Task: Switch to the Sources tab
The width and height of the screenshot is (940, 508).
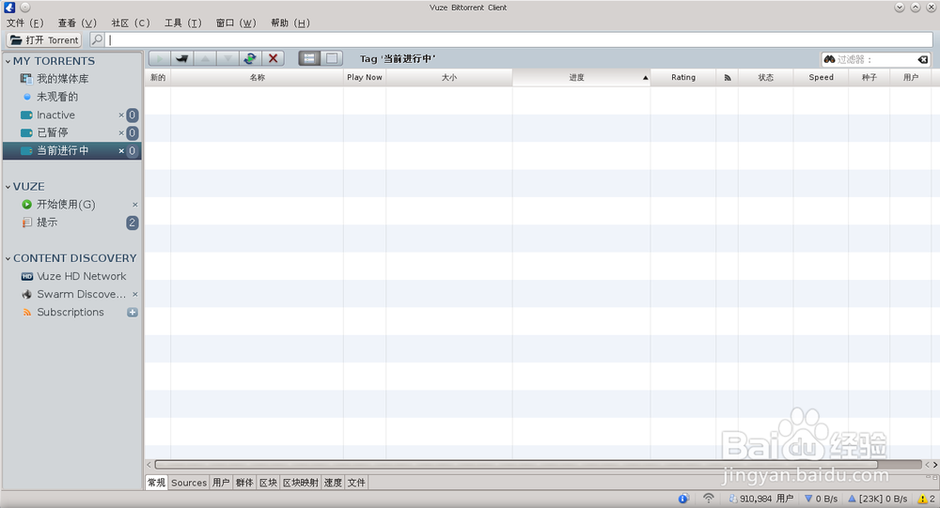Action: [189, 483]
